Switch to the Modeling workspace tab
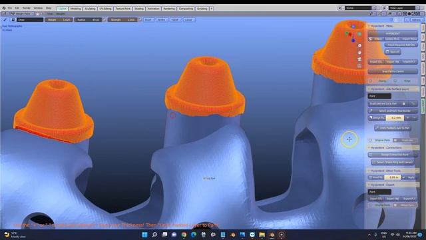426x240 pixels. [x=75, y=9]
